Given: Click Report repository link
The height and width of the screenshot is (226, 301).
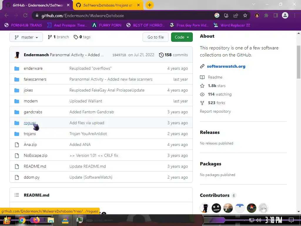Looking at the screenshot, I should pos(215,112).
